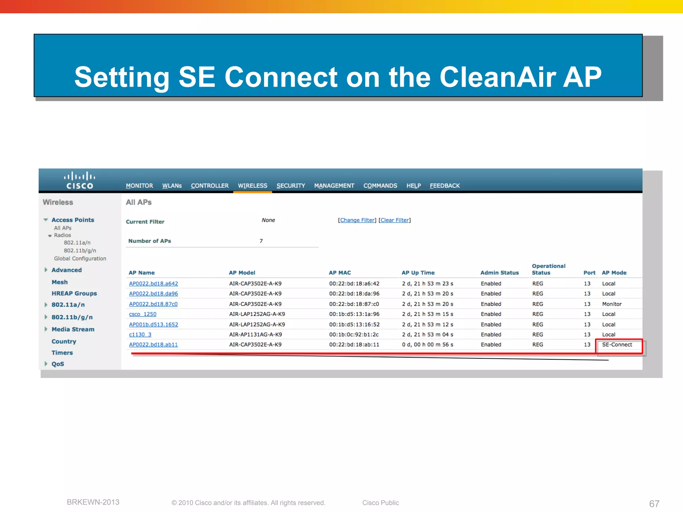Click the Change Filter link
683x512 pixels.
pos(357,220)
